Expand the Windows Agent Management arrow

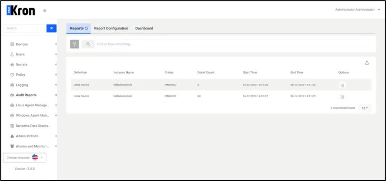pyautogui.click(x=56, y=115)
